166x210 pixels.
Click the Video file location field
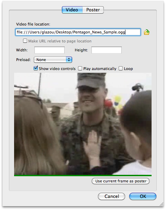(78, 32)
